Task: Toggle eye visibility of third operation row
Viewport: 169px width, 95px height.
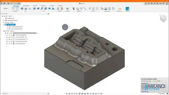Action: click(9, 39)
